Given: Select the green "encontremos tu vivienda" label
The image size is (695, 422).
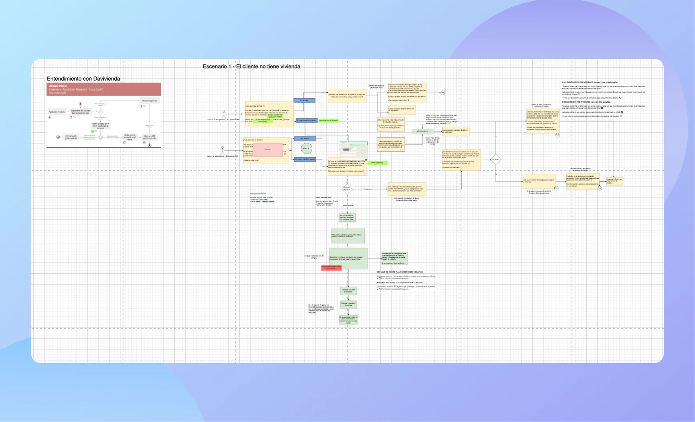Looking at the screenshot, I should tap(329, 120).
